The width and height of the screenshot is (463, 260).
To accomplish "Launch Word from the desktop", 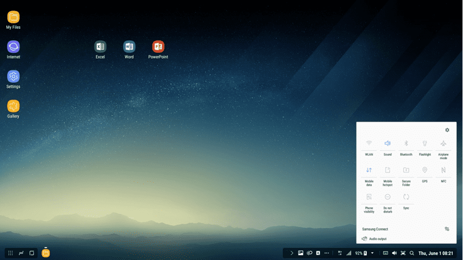I will (129, 47).
